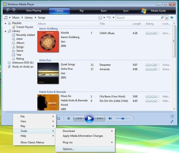Toggle the repeat button

coord(59,118)
